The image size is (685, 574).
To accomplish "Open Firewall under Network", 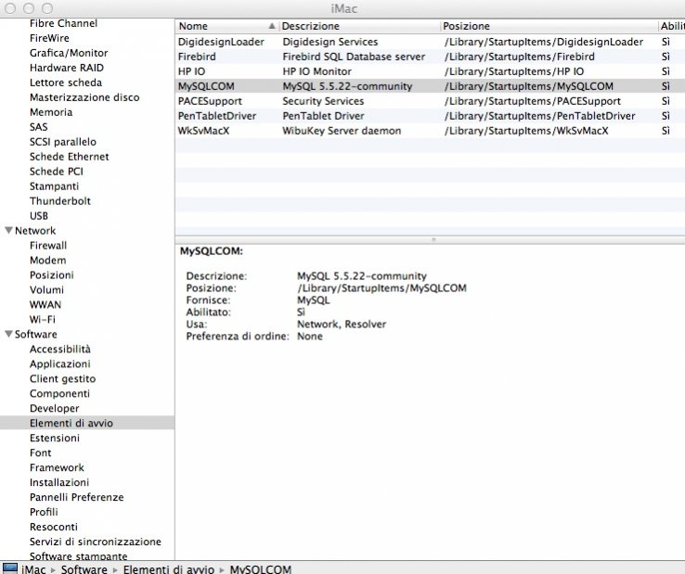I will [48, 246].
